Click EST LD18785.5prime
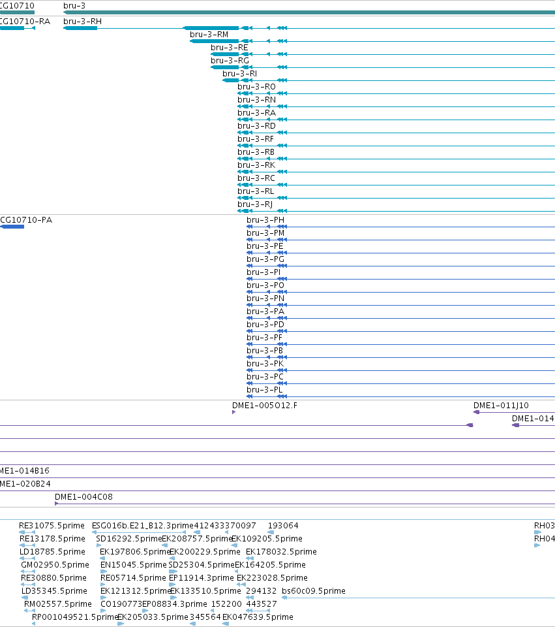The image size is (555, 627). coord(52,552)
